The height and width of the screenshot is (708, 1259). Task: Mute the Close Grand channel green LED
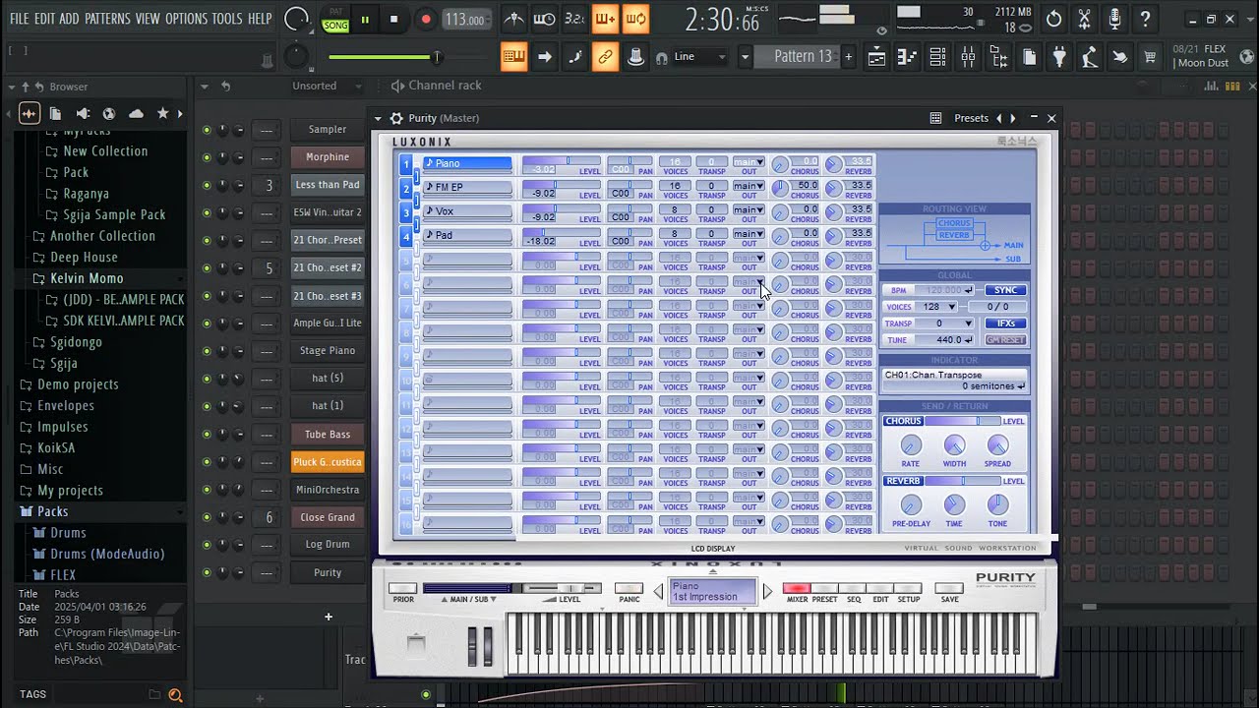[207, 517]
